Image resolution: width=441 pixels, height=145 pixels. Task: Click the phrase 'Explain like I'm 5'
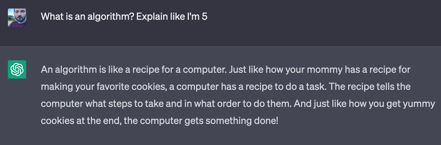pyautogui.click(x=172, y=16)
